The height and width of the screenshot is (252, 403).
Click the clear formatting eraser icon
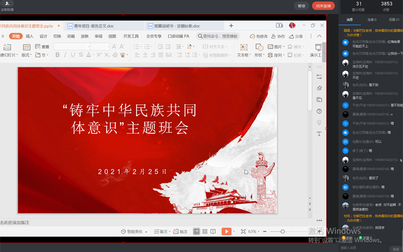click(x=115, y=55)
